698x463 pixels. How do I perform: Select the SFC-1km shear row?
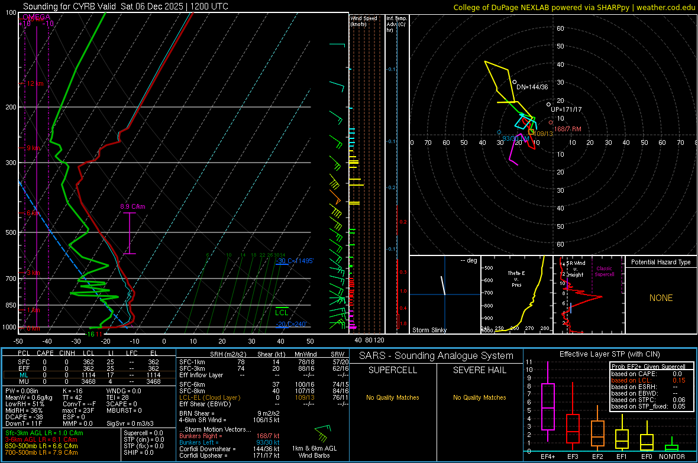click(x=264, y=362)
